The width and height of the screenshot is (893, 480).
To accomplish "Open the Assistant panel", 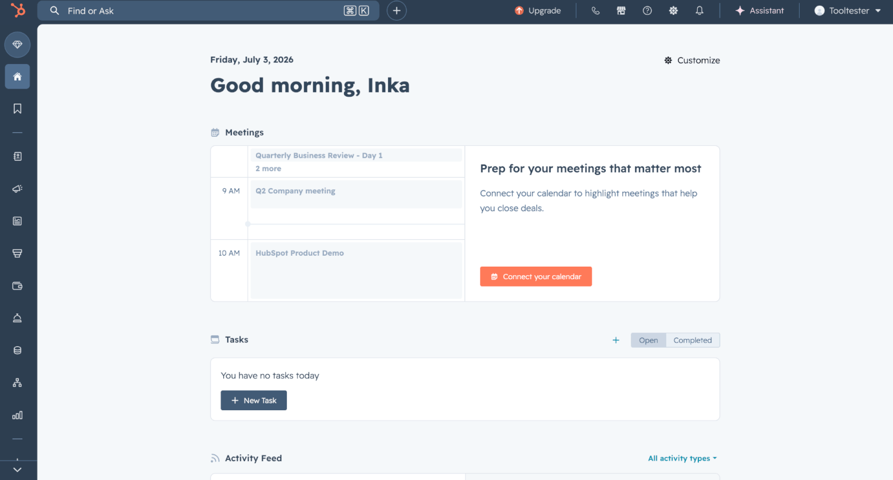I will coord(760,11).
